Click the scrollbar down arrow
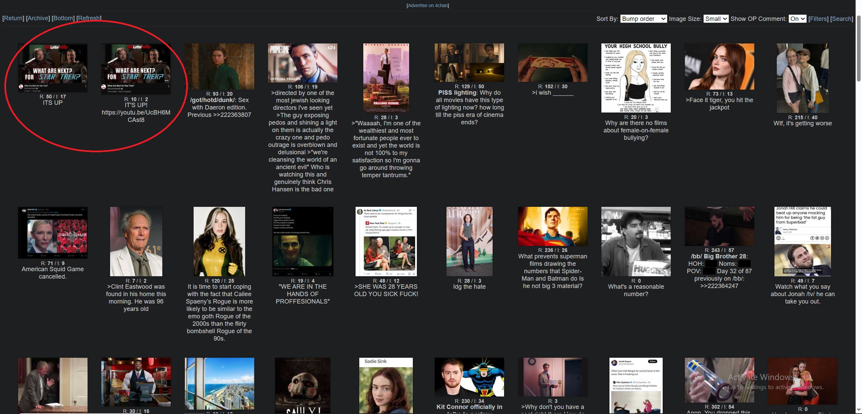The width and height of the screenshot is (862, 414). click(x=859, y=411)
